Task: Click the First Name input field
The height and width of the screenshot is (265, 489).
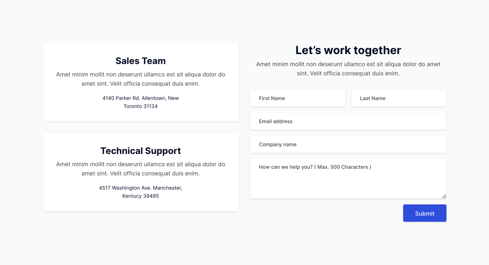Action: 298,98
